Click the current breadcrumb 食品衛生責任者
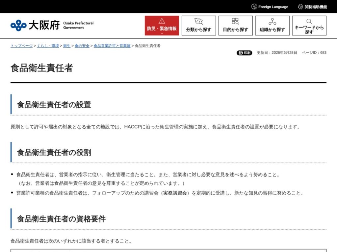337x252 pixels. tap(147, 46)
